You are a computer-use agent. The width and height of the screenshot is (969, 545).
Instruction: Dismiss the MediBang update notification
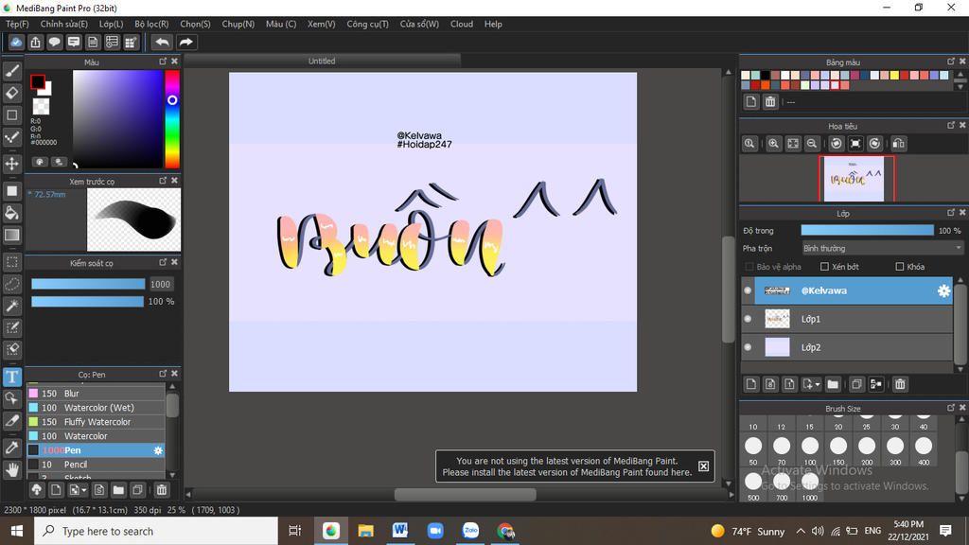[703, 466]
